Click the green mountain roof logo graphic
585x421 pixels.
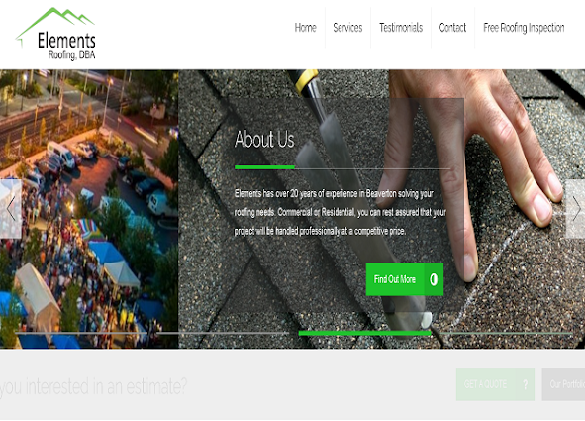[54, 25]
